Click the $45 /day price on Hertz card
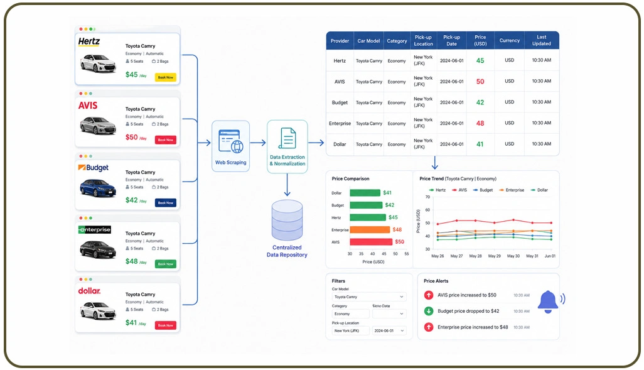This screenshot has width=644, height=370. [136, 75]
